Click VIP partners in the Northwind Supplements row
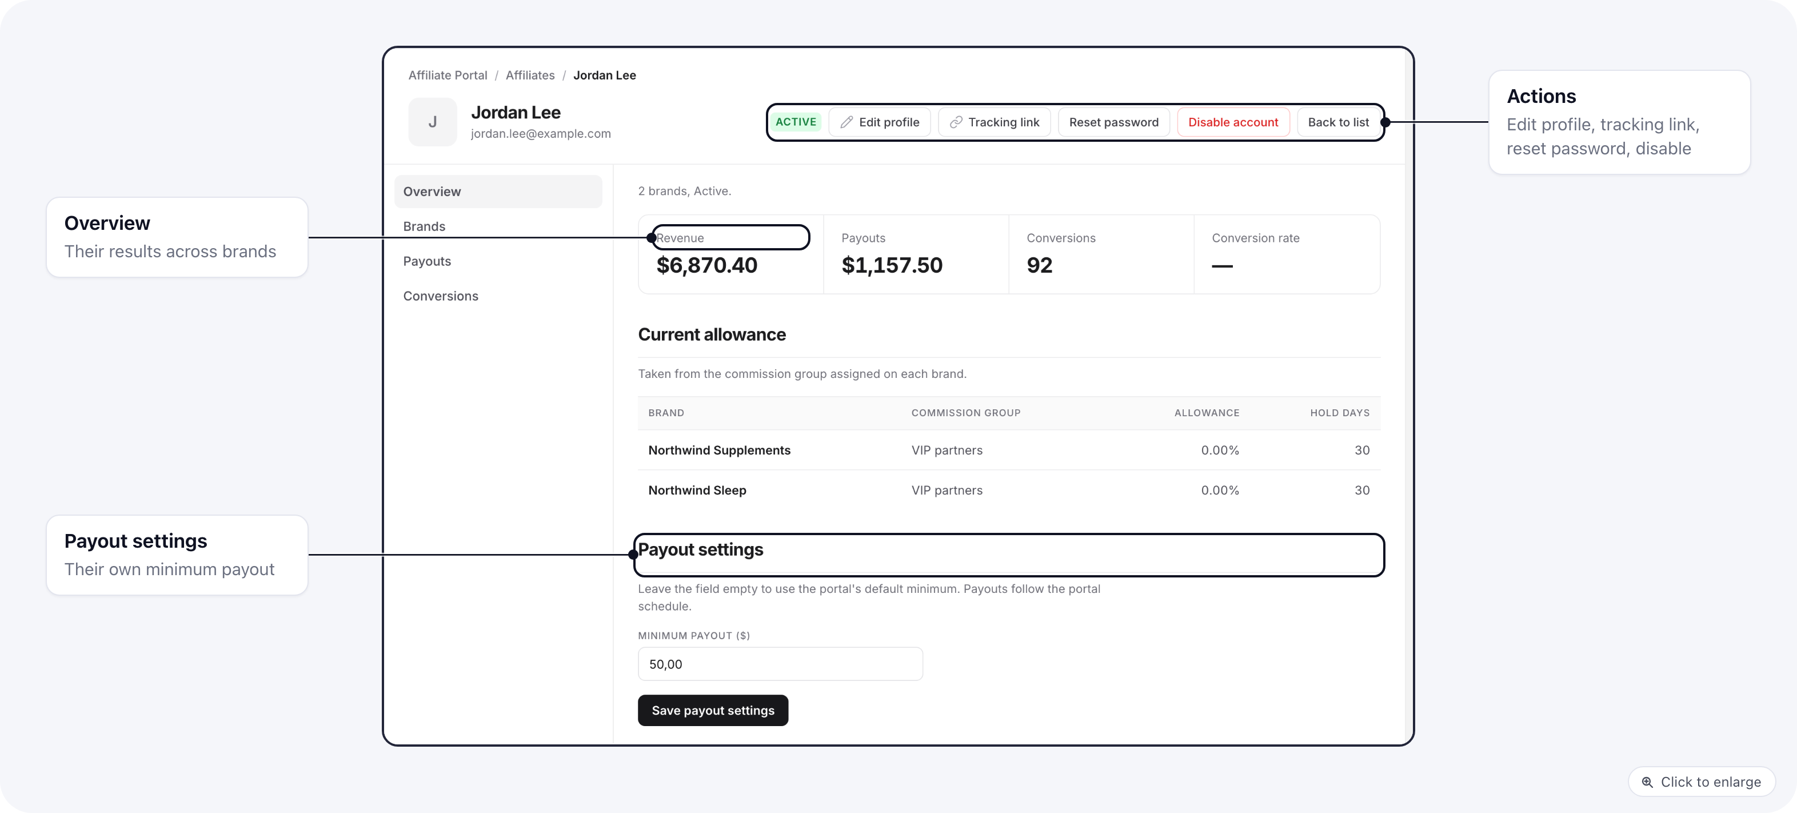This screenshot has width=1797, height=813. 947,450
